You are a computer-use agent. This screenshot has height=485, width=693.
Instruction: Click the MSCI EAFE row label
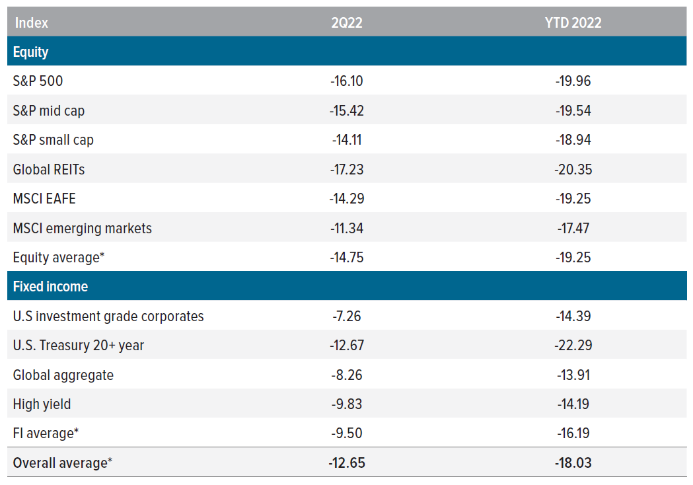click(x=44, y=198)
